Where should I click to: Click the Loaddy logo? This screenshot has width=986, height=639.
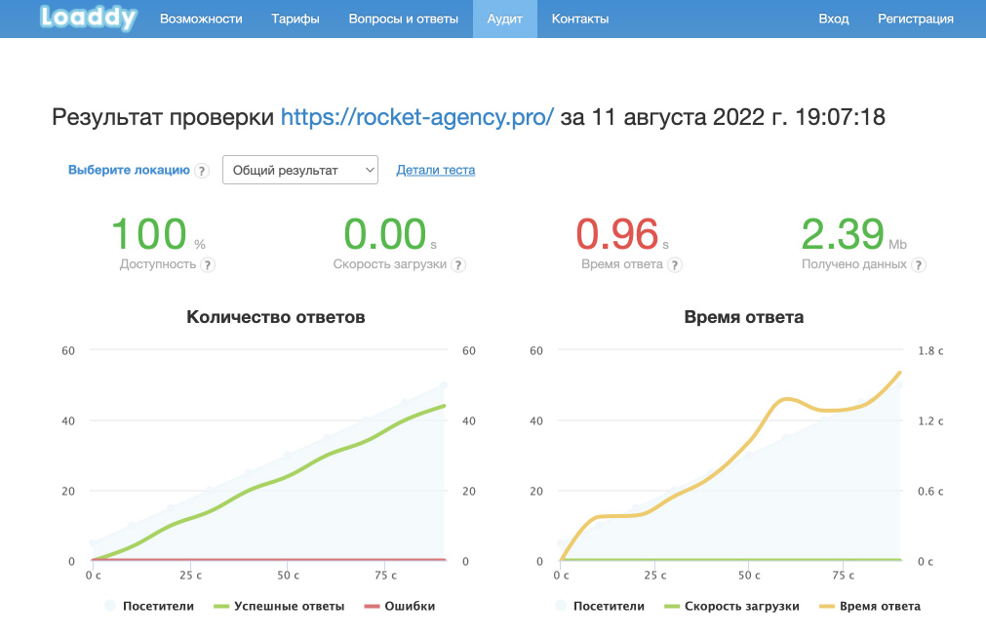[x=88, y=18]
